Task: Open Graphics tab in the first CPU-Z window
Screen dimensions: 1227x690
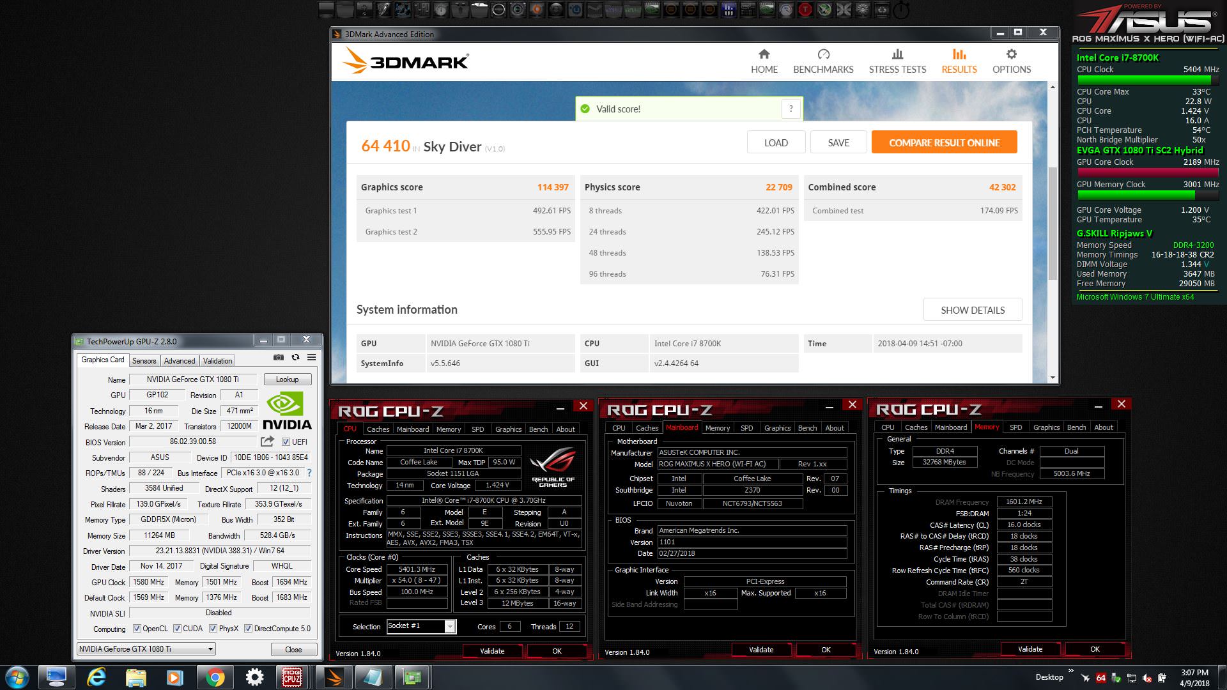Action: point(508,429)
